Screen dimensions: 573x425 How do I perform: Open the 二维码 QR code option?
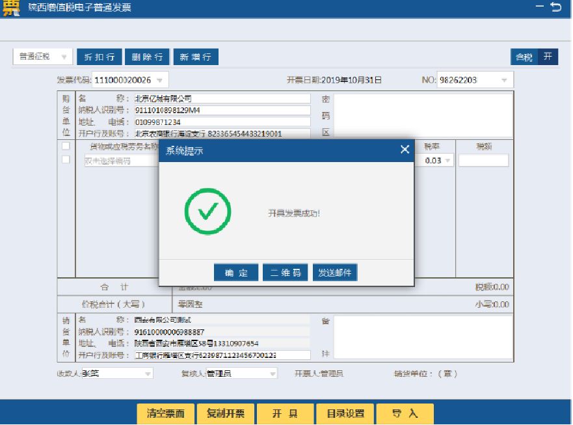tap(285, 273)
